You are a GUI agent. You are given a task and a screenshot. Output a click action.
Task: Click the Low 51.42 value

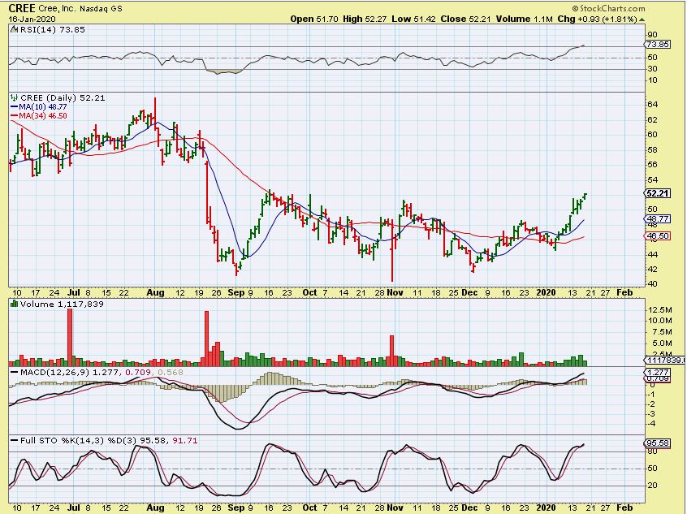pyautogui.click(x=413, y=19)
